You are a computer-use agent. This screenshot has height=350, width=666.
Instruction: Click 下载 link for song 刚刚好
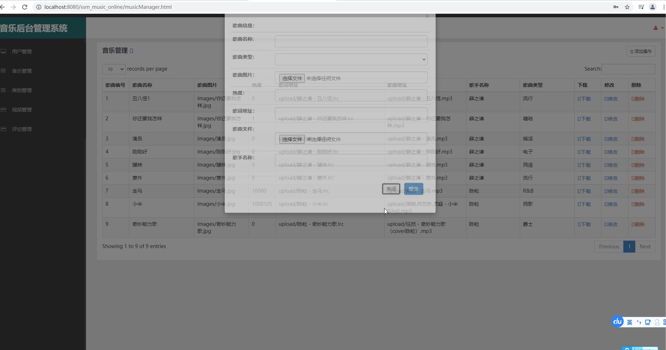pos(584,152)
